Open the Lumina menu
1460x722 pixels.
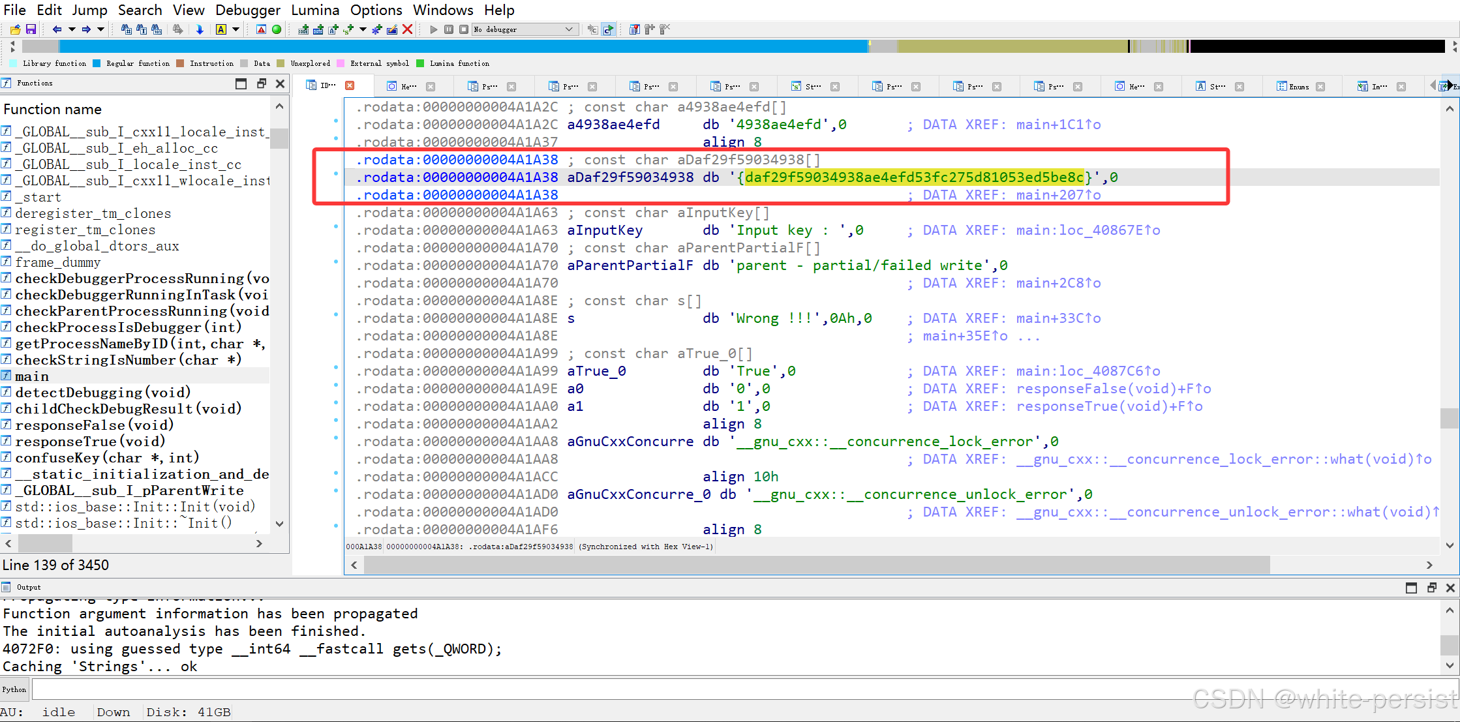(x=314, y=10)
